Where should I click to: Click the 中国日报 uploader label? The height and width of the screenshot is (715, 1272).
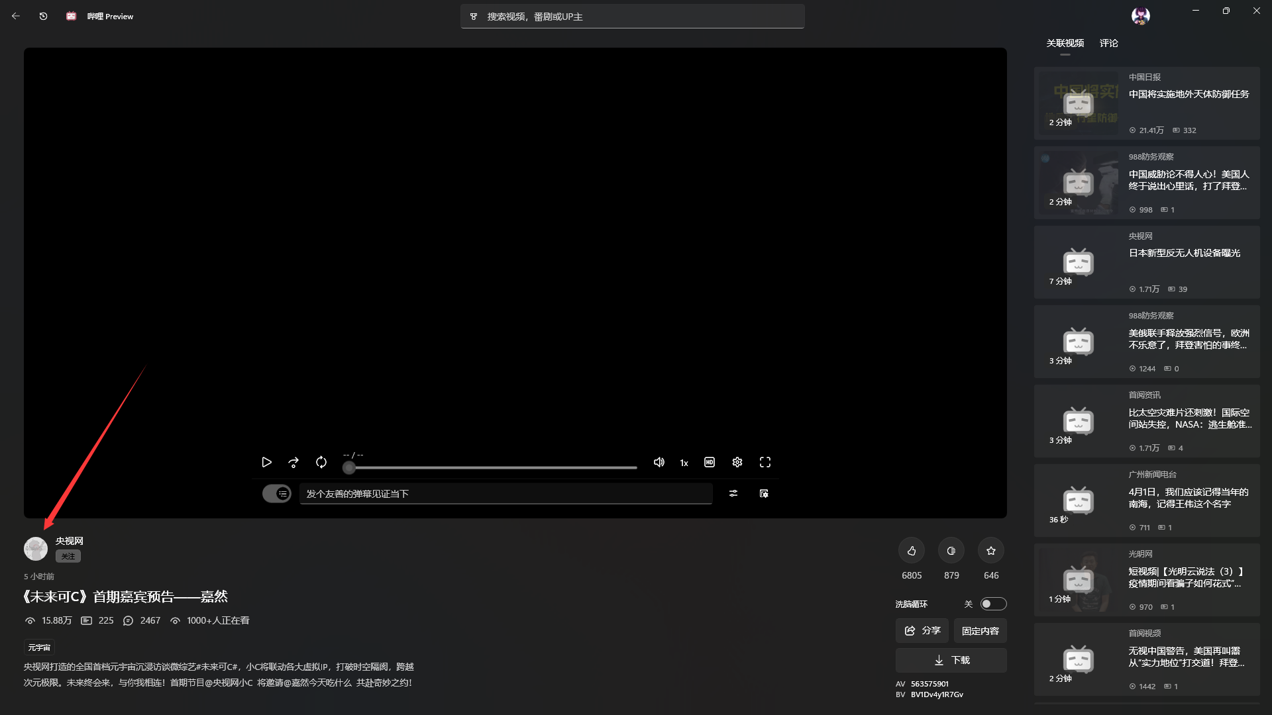point(1145,77)
